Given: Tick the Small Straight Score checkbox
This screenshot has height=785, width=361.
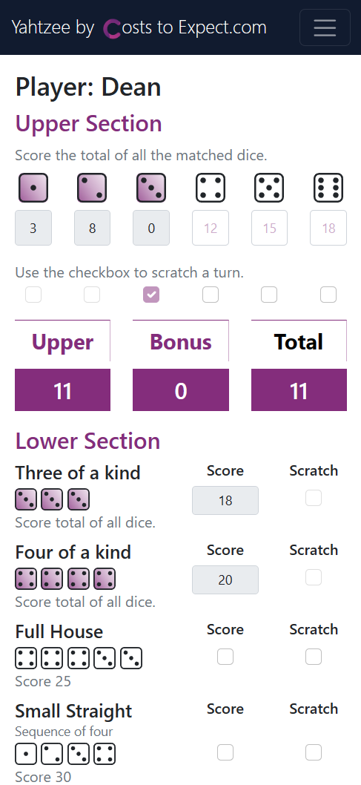Looking at the screenshot, I should [x=225, y=752].
